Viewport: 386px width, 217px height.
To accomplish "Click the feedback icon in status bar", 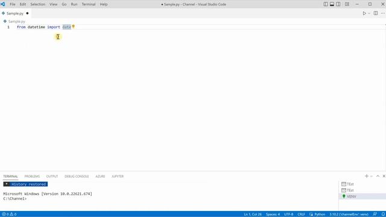I will pos(375,215).
